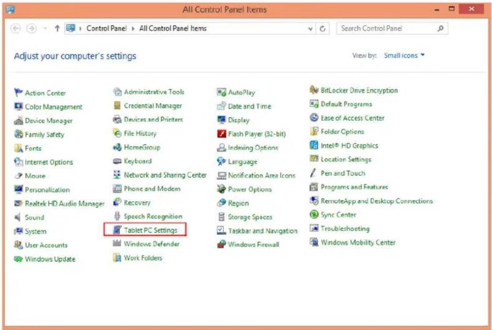Image resolution: width=492 pixels, height=330 pixels.
Task: Open the recent locations arrow dropdown
Action: pos(45,29)
